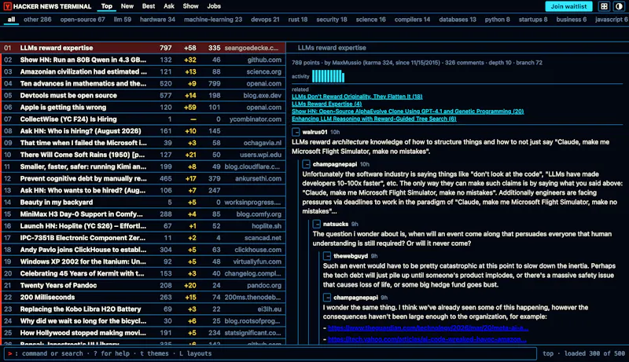Open 'Enhancing LLM Reasoning' related link

click(374, 119)
